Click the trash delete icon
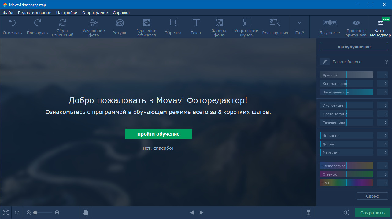The image size is (392, 219). pos(309,213)
